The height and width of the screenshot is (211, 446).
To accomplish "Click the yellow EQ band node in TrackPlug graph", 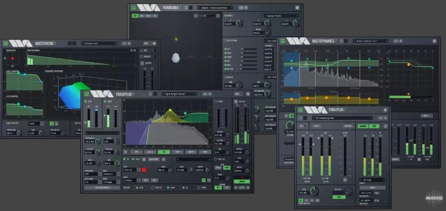I will 170,110.
